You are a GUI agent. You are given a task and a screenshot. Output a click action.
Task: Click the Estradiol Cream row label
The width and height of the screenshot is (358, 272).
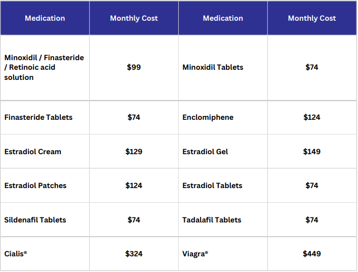33,152
